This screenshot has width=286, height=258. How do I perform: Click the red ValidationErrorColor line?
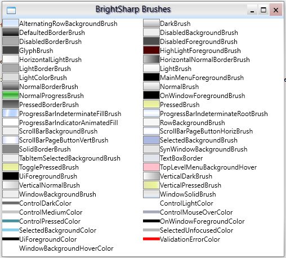151,239
